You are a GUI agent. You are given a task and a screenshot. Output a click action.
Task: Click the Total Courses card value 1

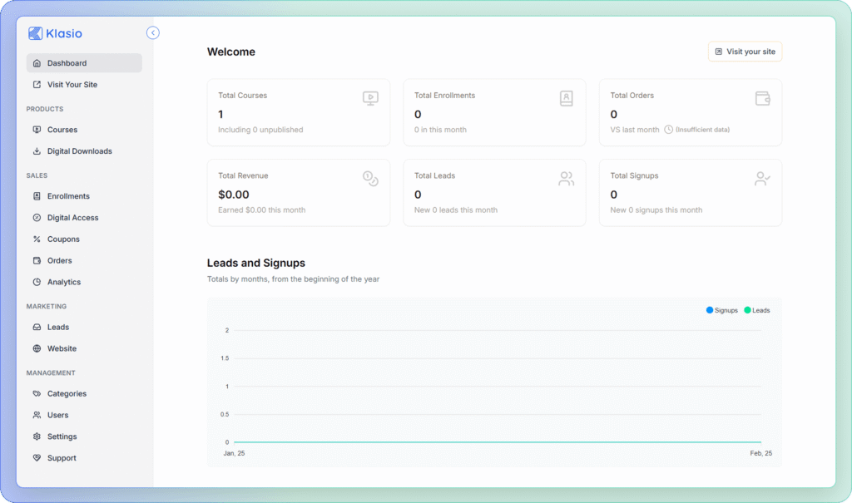[220, 115]
